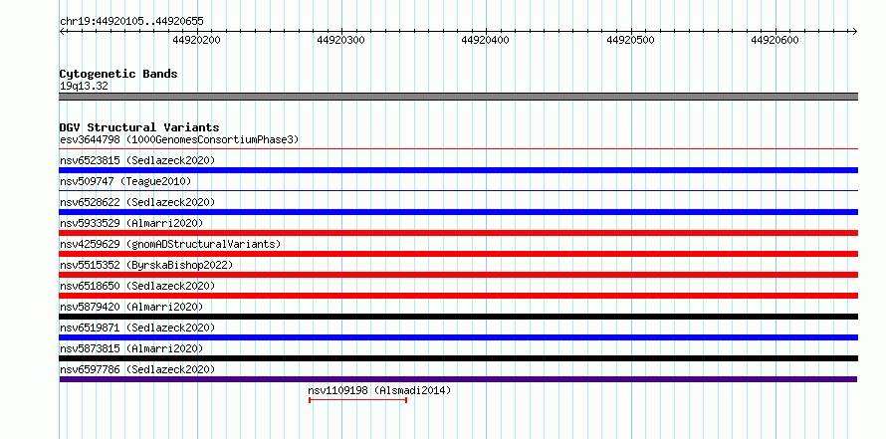Click variant label nsv6597786 (Sedlazeck2020)
Image resolution: width=886 pixels, height=439 pixels.
coord(137,369)
